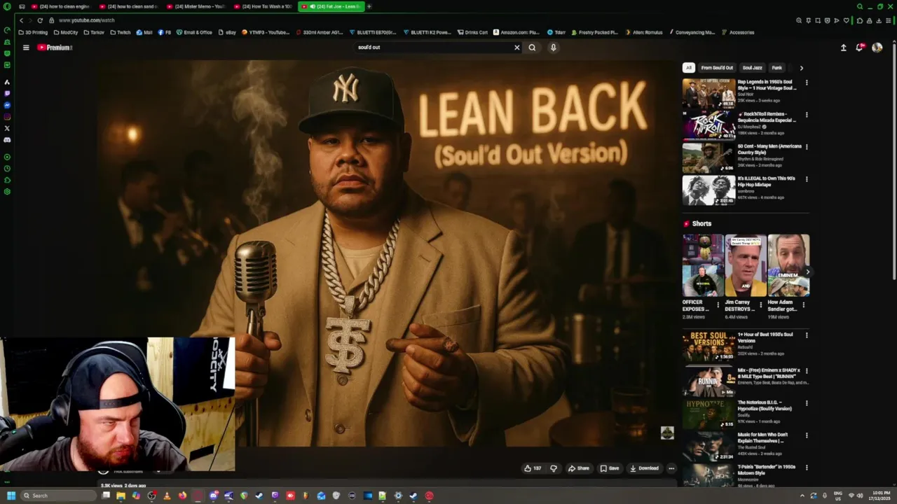The width and height of the screenshot is (897, 504).
Task: Open browser extensions puzzle icon
Action: tap(860, 20)
